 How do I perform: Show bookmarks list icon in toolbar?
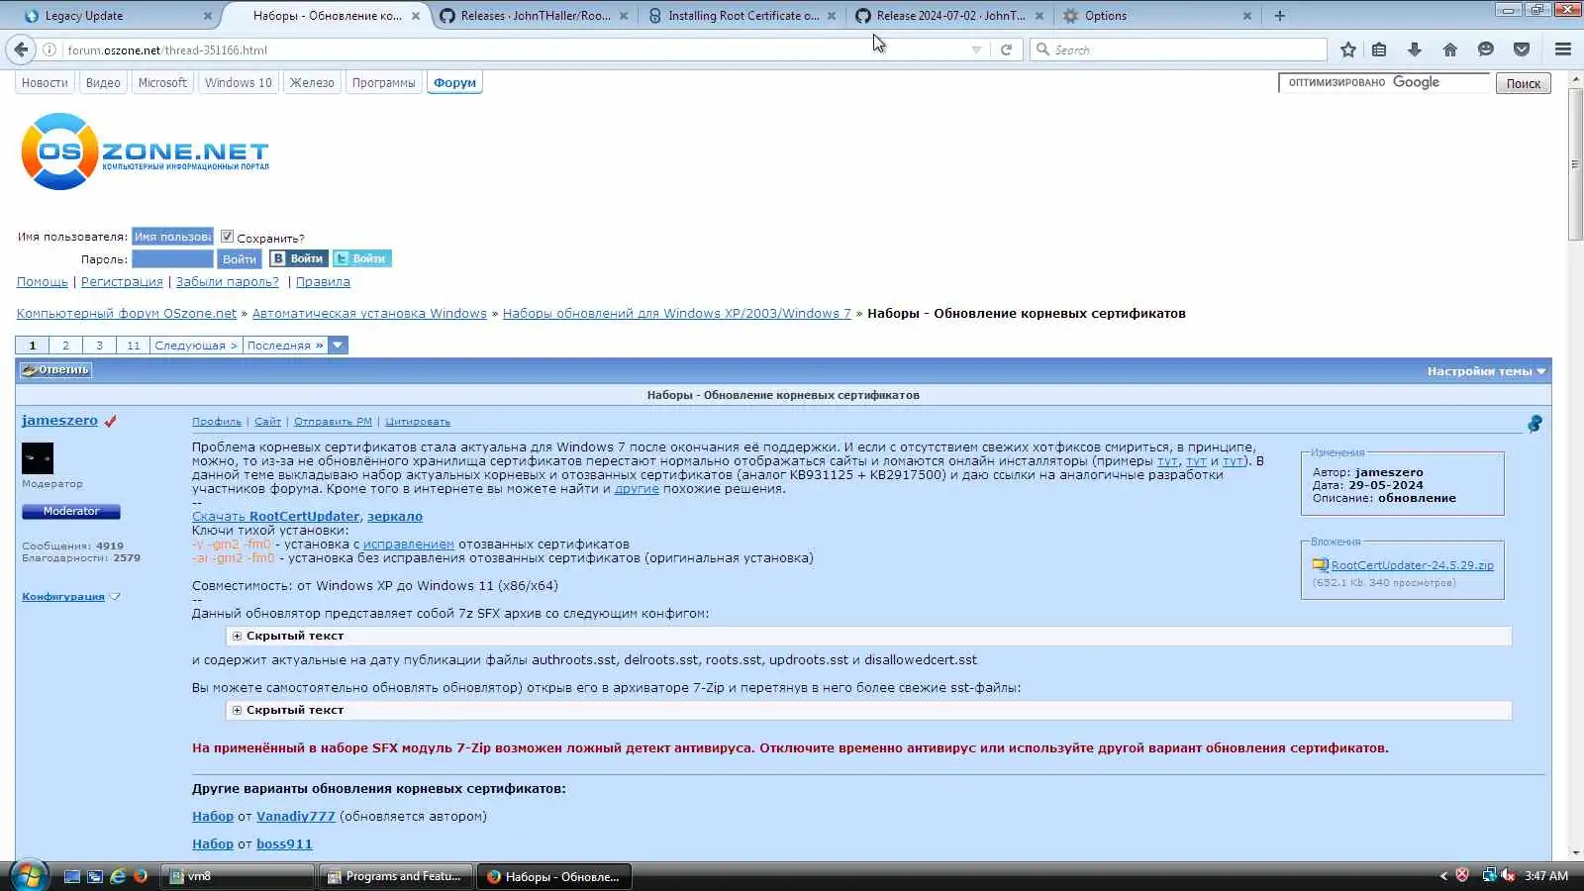point(1379,49)
